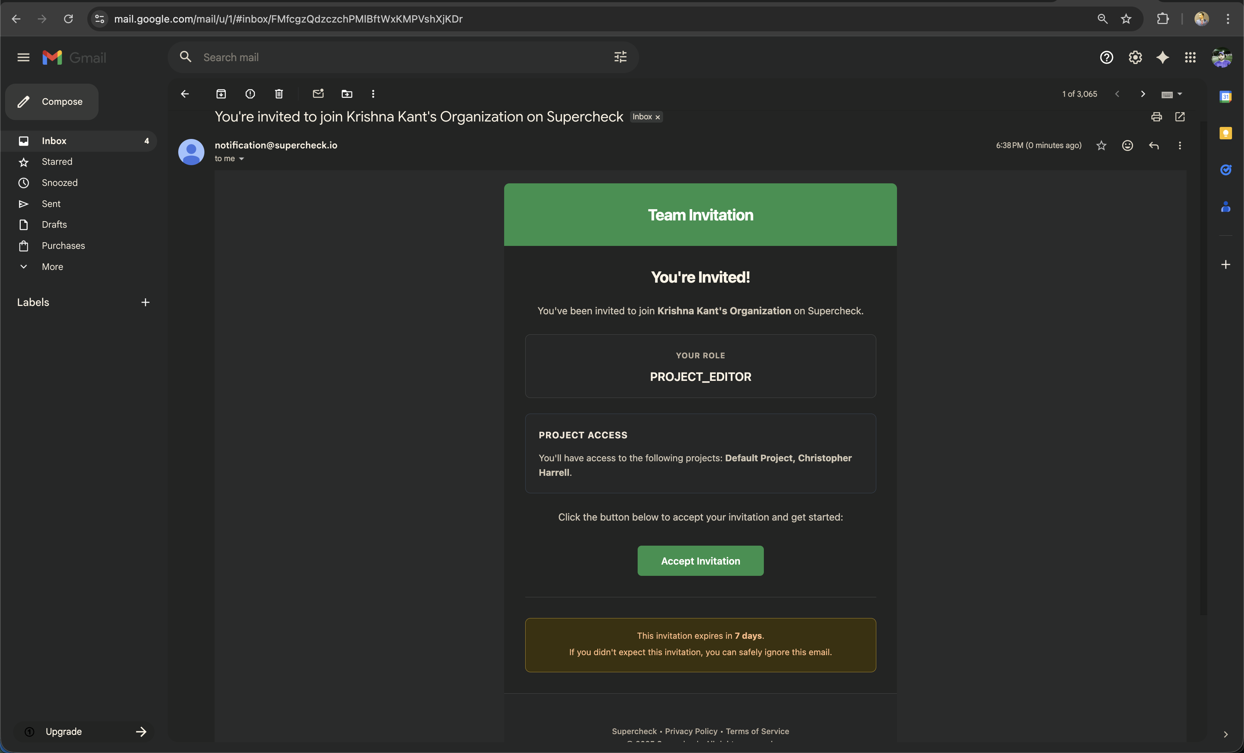
Task: Delete the email using the trash icon
Action: click(278, 94)
